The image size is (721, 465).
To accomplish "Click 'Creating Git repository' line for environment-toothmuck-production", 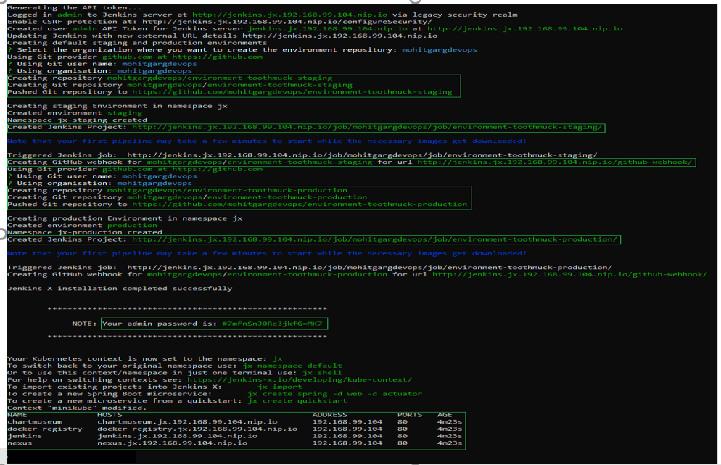I will [187, 197].
